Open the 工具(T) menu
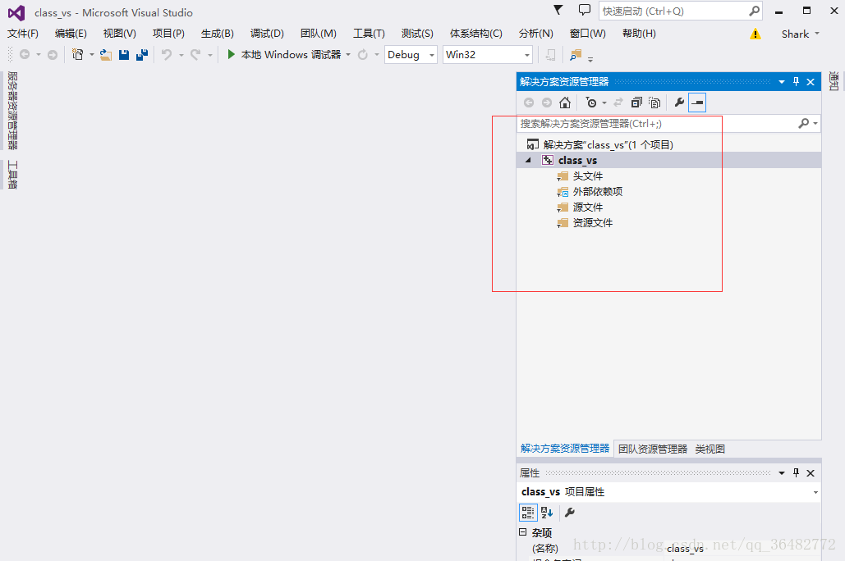845x561 pixels. point(369,34)
